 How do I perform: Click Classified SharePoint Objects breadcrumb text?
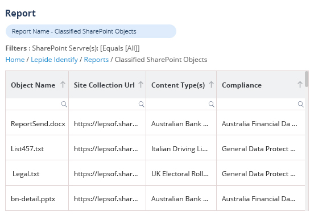coord(161,60)
